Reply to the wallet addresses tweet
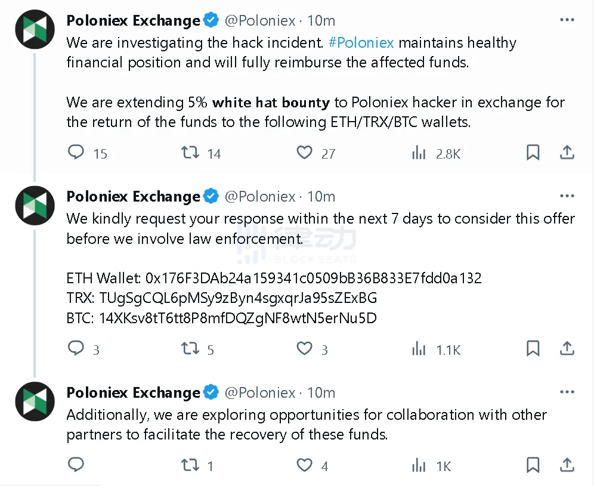 click(76, 348)
